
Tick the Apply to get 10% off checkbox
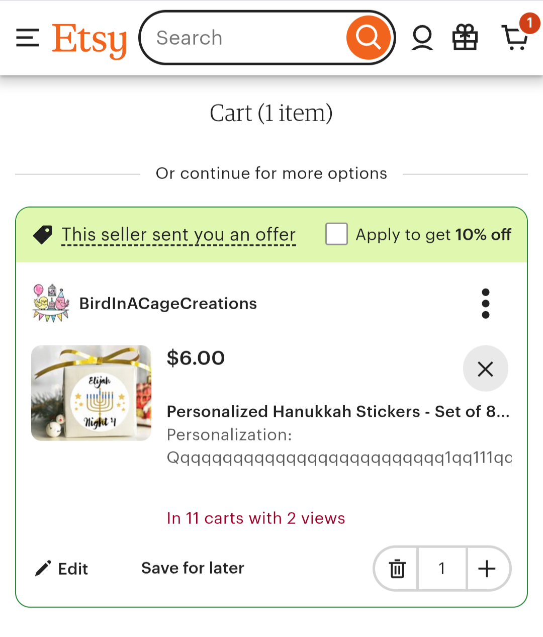point(336,234)
